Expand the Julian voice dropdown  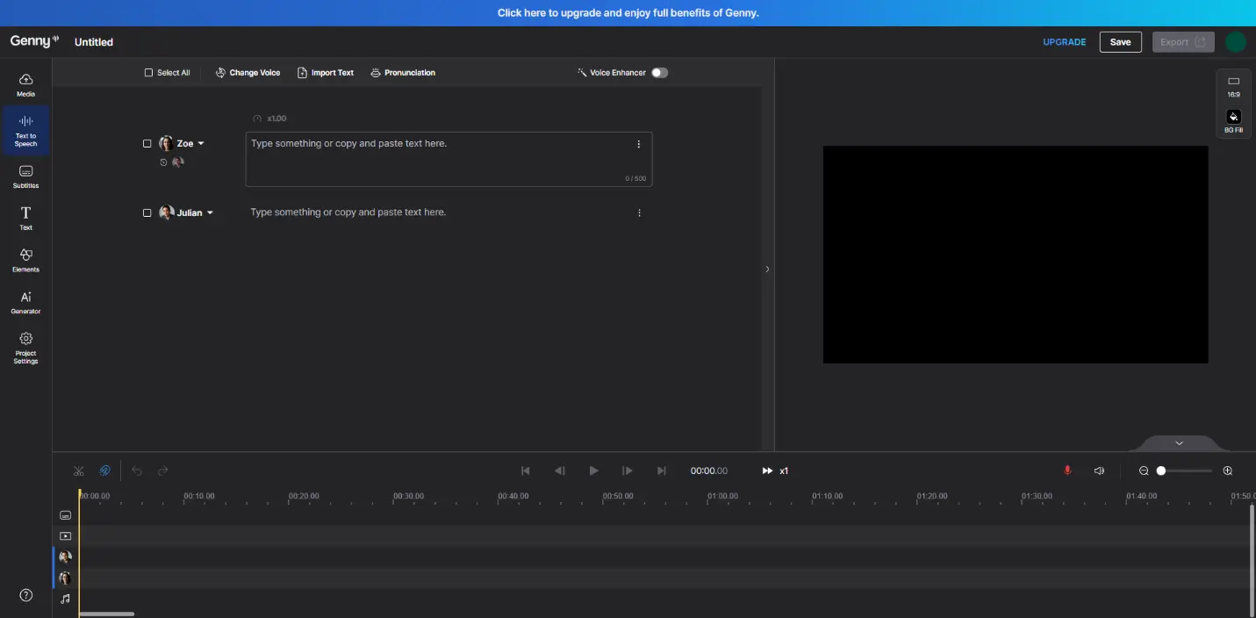(x=210, y=213)
